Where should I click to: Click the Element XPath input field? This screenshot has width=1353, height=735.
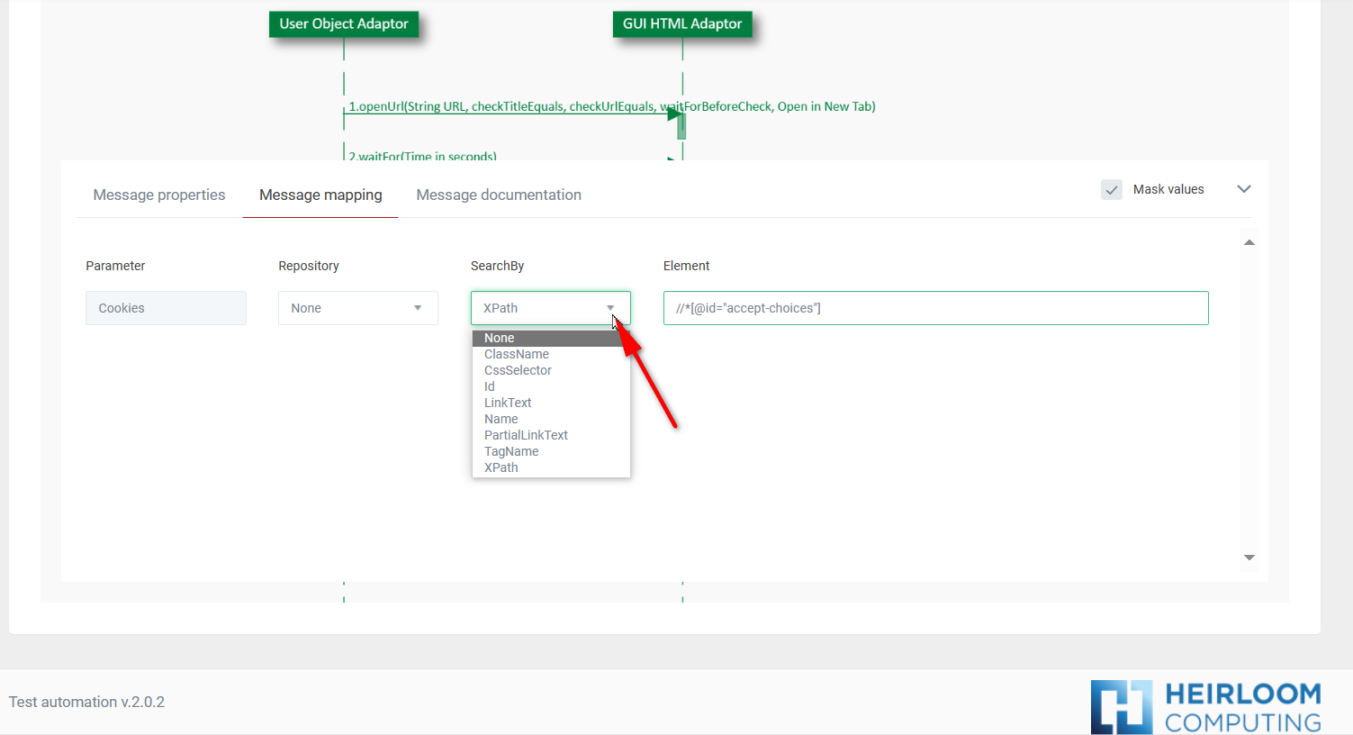click(x=936, y=308)
